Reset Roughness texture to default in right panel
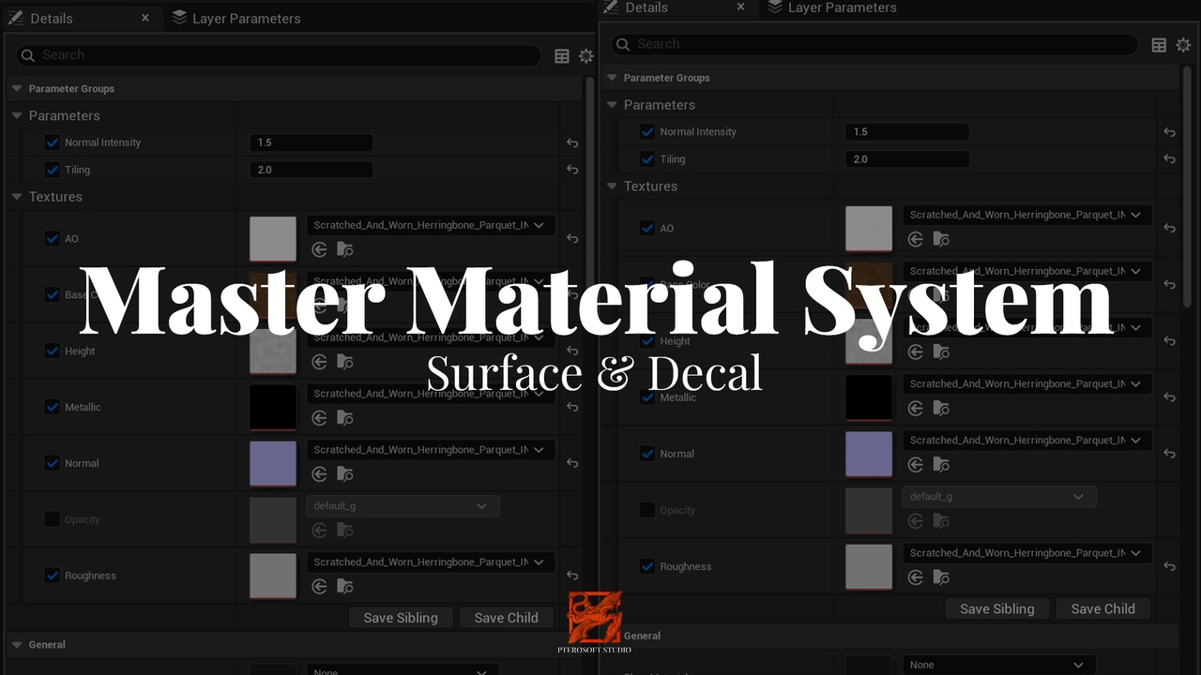 coord(1169,566)
